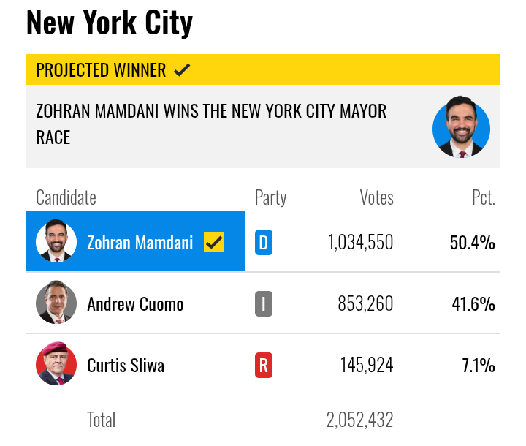Click the Candidate column header

(66, 197)
